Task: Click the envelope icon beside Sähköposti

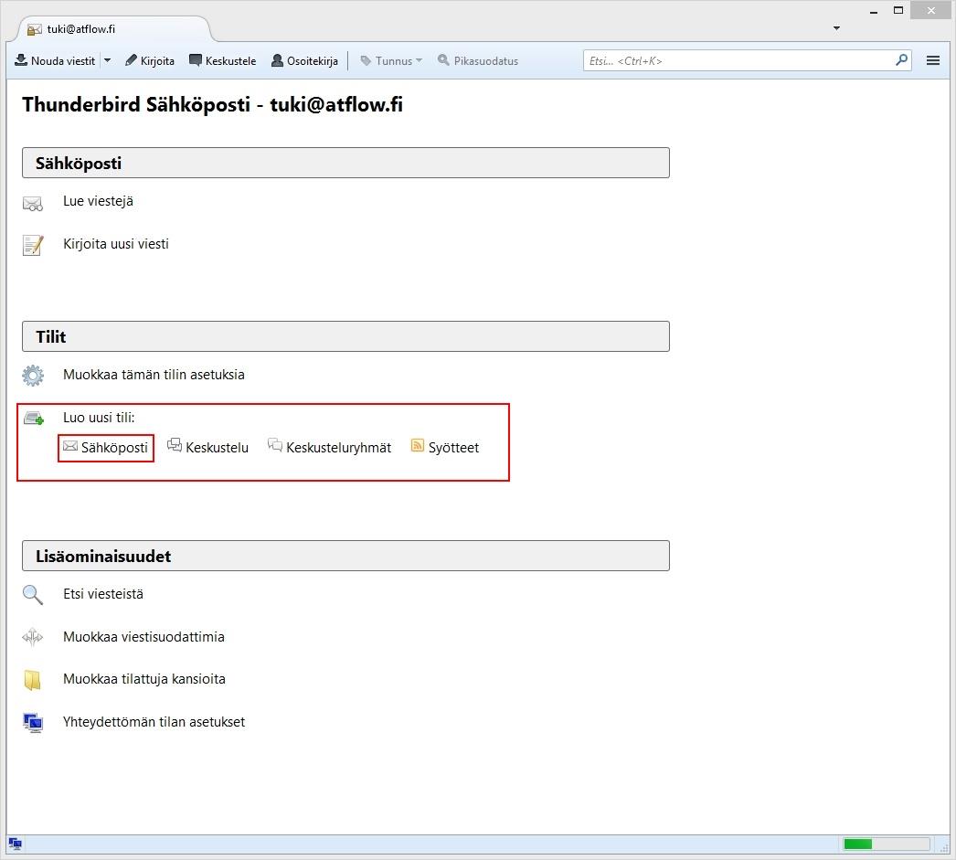Action: (70, 447)
